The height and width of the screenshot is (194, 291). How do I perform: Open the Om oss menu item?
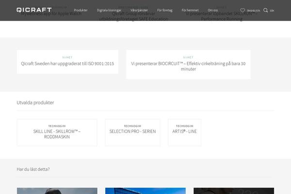[213, 10]
